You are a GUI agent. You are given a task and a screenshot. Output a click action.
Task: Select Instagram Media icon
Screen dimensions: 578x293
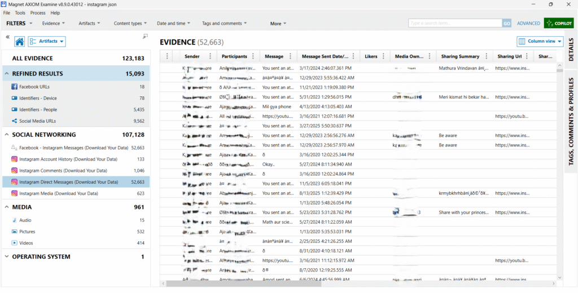[14, 193]
